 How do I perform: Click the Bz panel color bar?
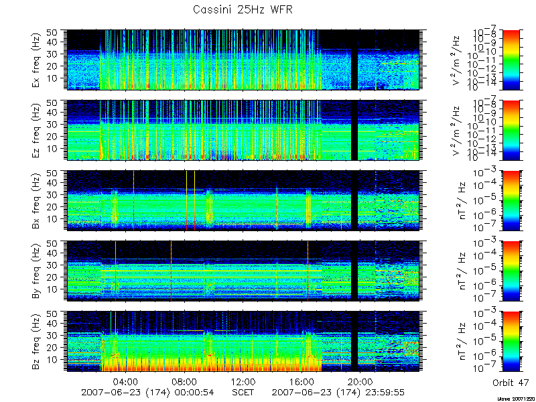point(511,342)
